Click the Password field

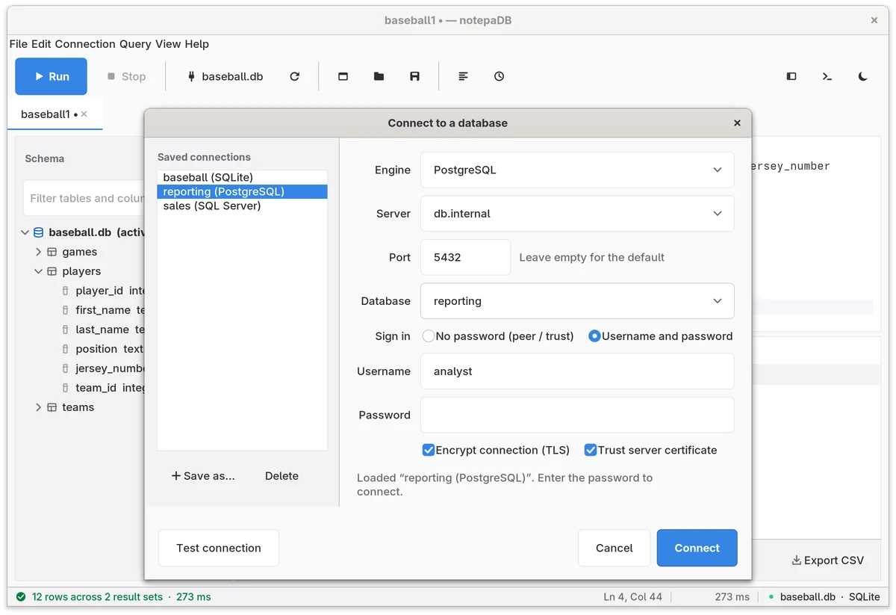[577, 415]
